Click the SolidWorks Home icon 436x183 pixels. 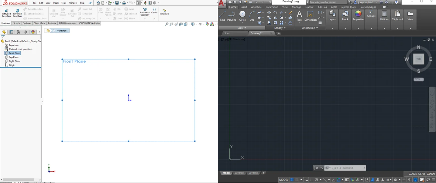98,3
